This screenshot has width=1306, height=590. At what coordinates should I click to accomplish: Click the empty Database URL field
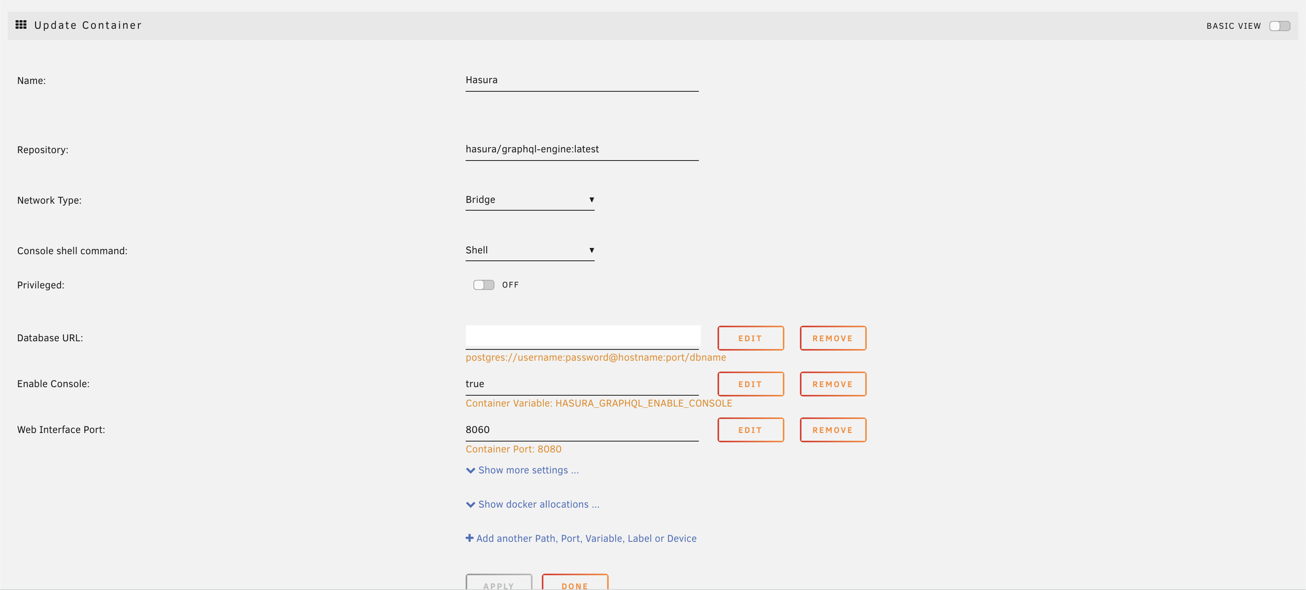(x=583, y=337)
